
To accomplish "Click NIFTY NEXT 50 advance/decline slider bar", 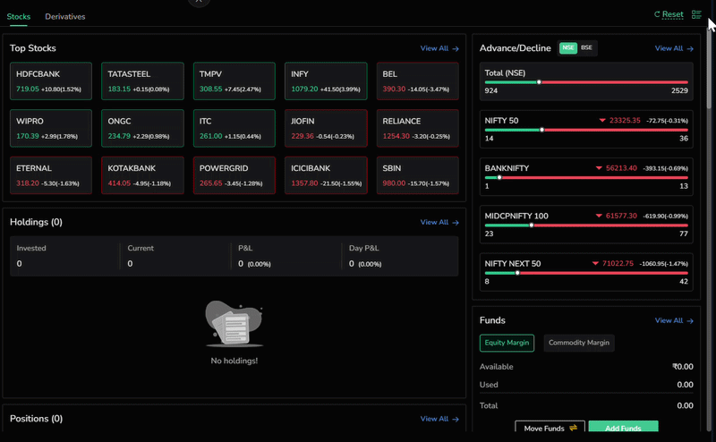I will (x=586, y=273).
